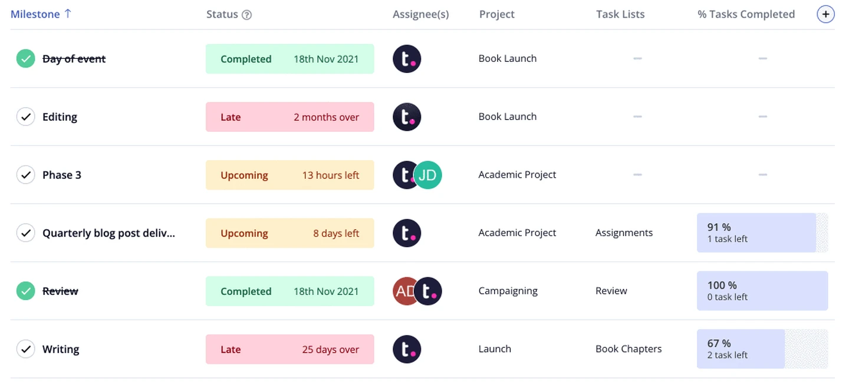The image size is (849, 385).
Task: Click the Status help question mark icon
Action: coord(247,15)
